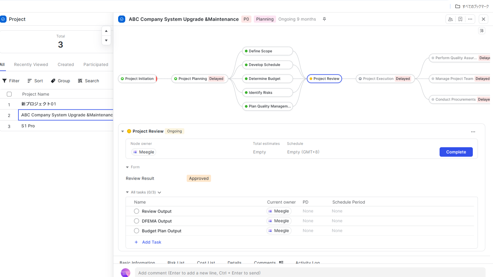The image size is (493, 277).
Task: Click the bookmark icon in project header
Action: pyautogui.click(x=460, y=19)
